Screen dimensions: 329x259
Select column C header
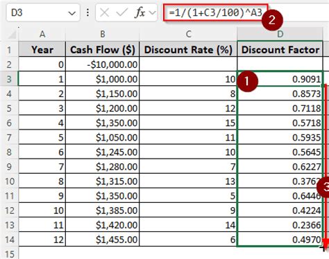[188, 34]
